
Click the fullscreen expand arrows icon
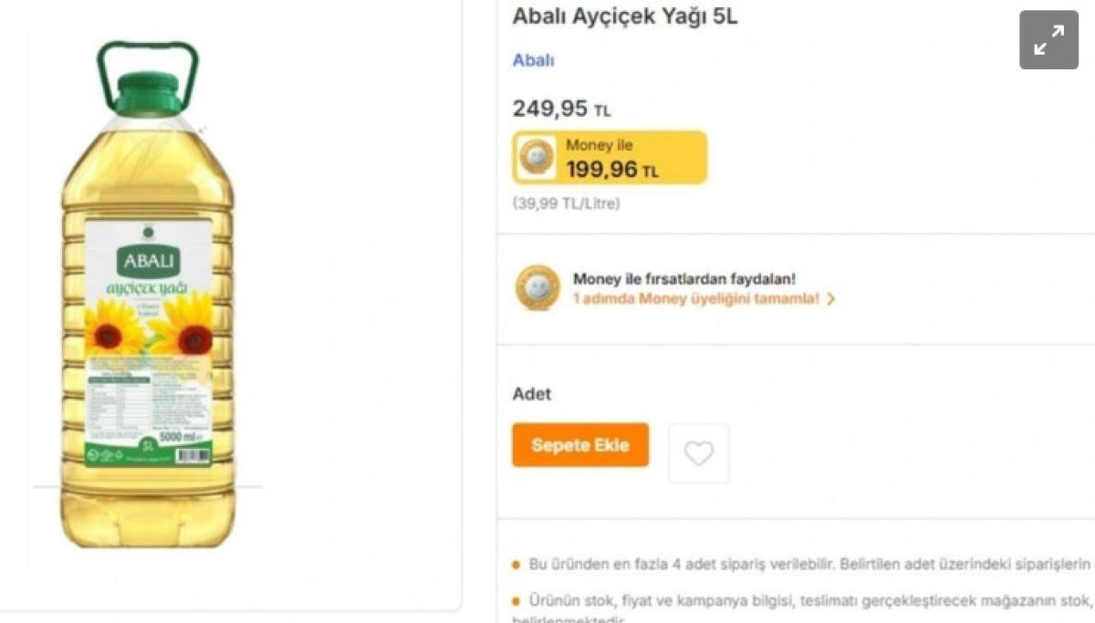tap(1048, 39)
